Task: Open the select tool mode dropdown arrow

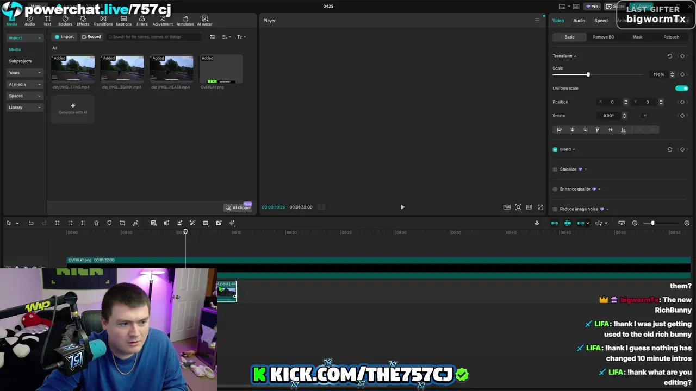Action: tap(17, 223)
